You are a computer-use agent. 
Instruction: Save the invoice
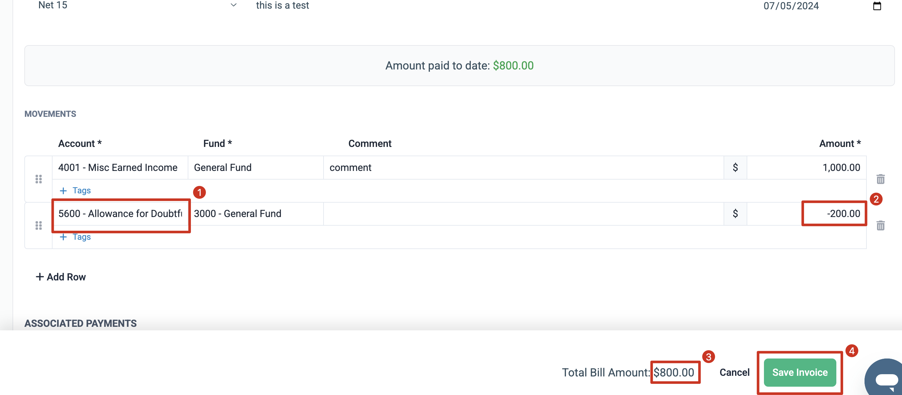(x=800, y=372)
